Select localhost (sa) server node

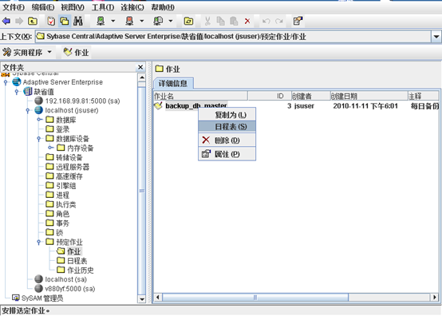(61, 279)
